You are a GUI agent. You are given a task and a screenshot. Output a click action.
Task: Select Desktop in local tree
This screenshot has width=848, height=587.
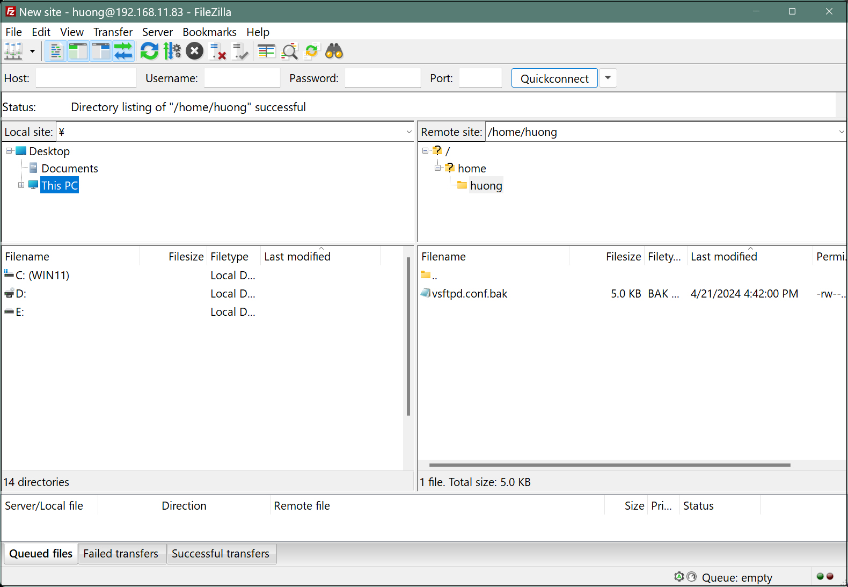49,151
